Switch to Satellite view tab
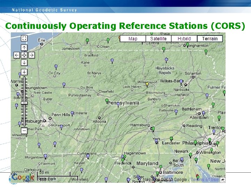The width and height of the screenshot is (251, 188). (159, 39)
